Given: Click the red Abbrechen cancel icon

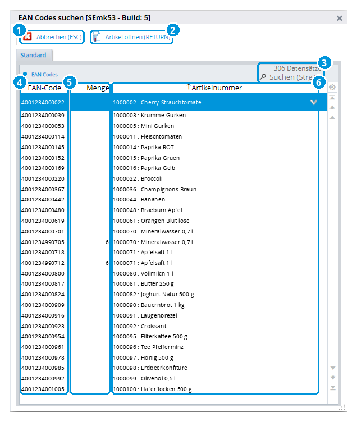Looking at the screenshot, I should click(x=28, y=37).
